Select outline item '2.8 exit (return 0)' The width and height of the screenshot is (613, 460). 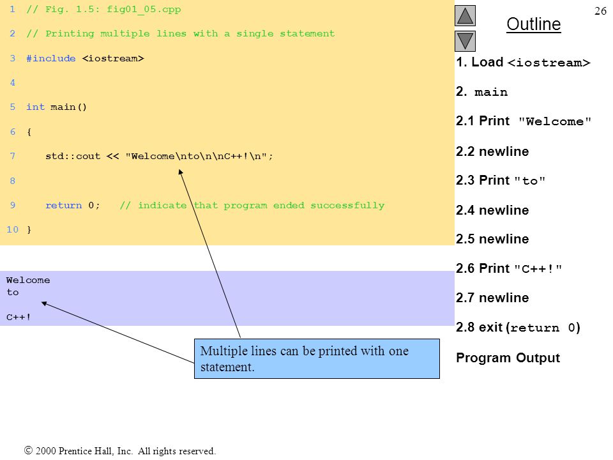click(518, 327)
